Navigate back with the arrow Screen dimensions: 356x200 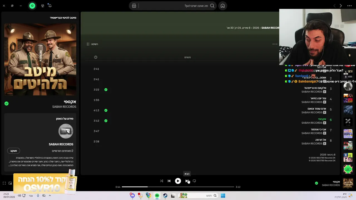point(334,6)
